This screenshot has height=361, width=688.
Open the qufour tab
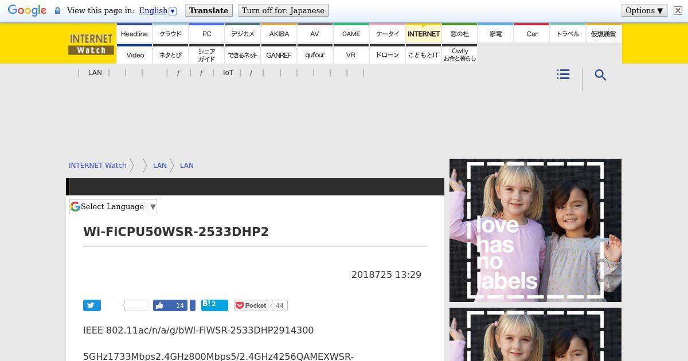pos(315,54)
